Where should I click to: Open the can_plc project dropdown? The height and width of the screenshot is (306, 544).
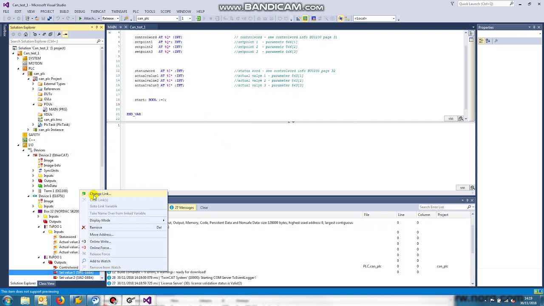point(177,19)
